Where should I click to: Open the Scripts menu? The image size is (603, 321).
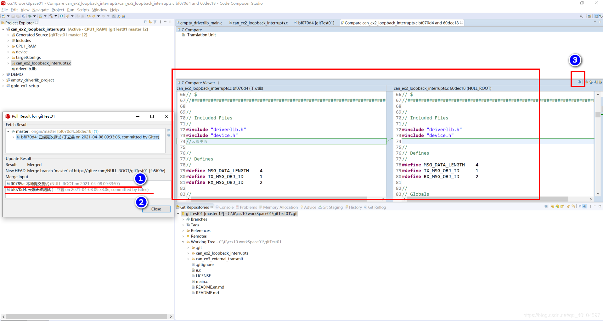[83, 10]
